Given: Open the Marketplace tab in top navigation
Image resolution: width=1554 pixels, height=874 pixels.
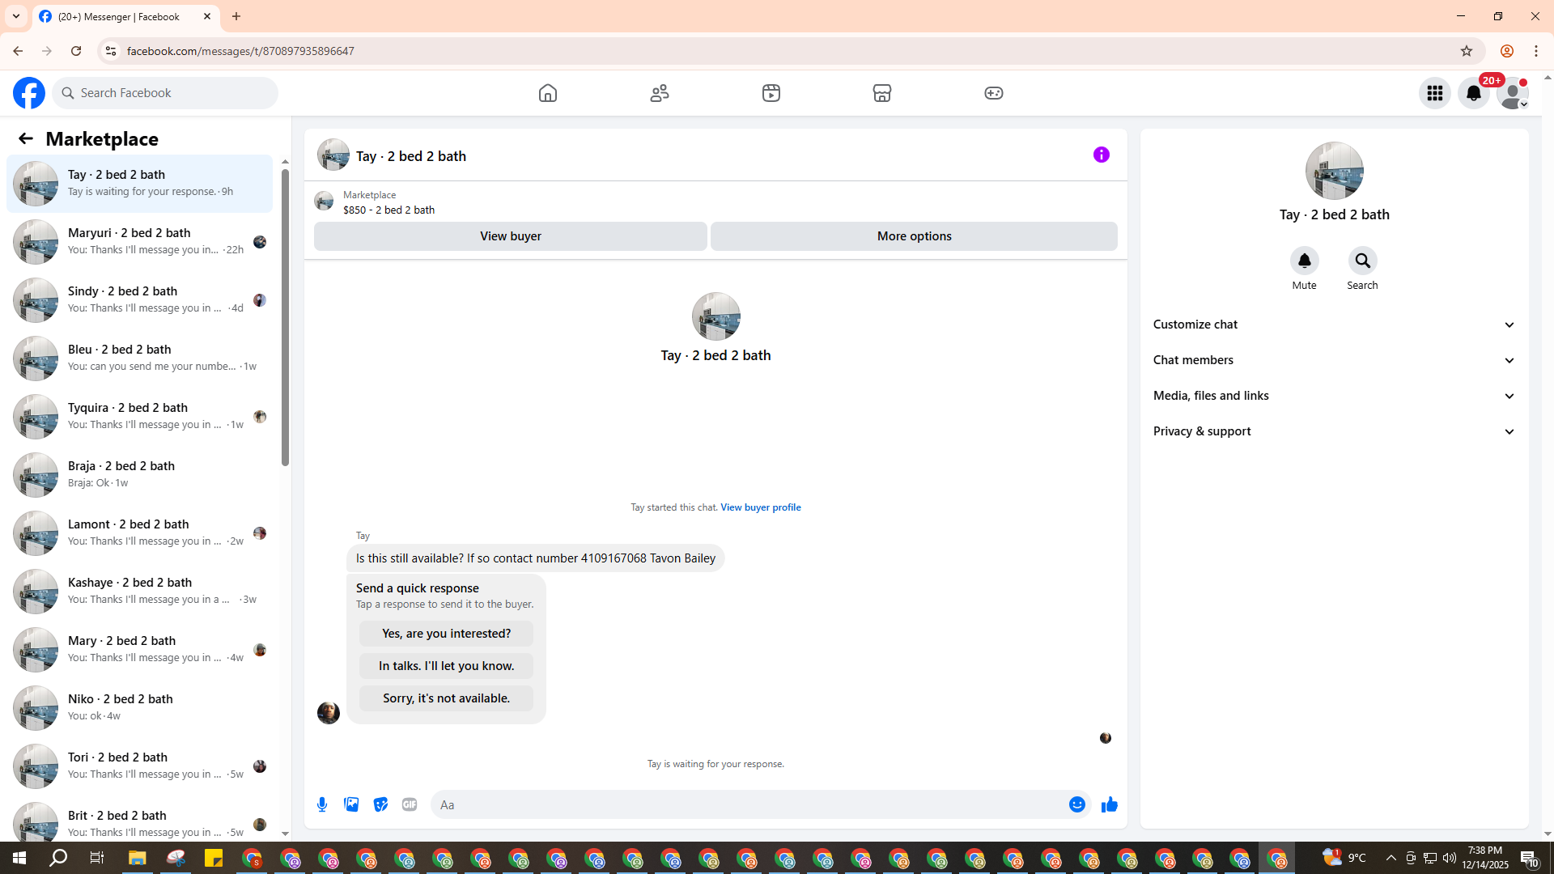Looking at the screenshot, I should pyautogui.click(x=882, y=93).
